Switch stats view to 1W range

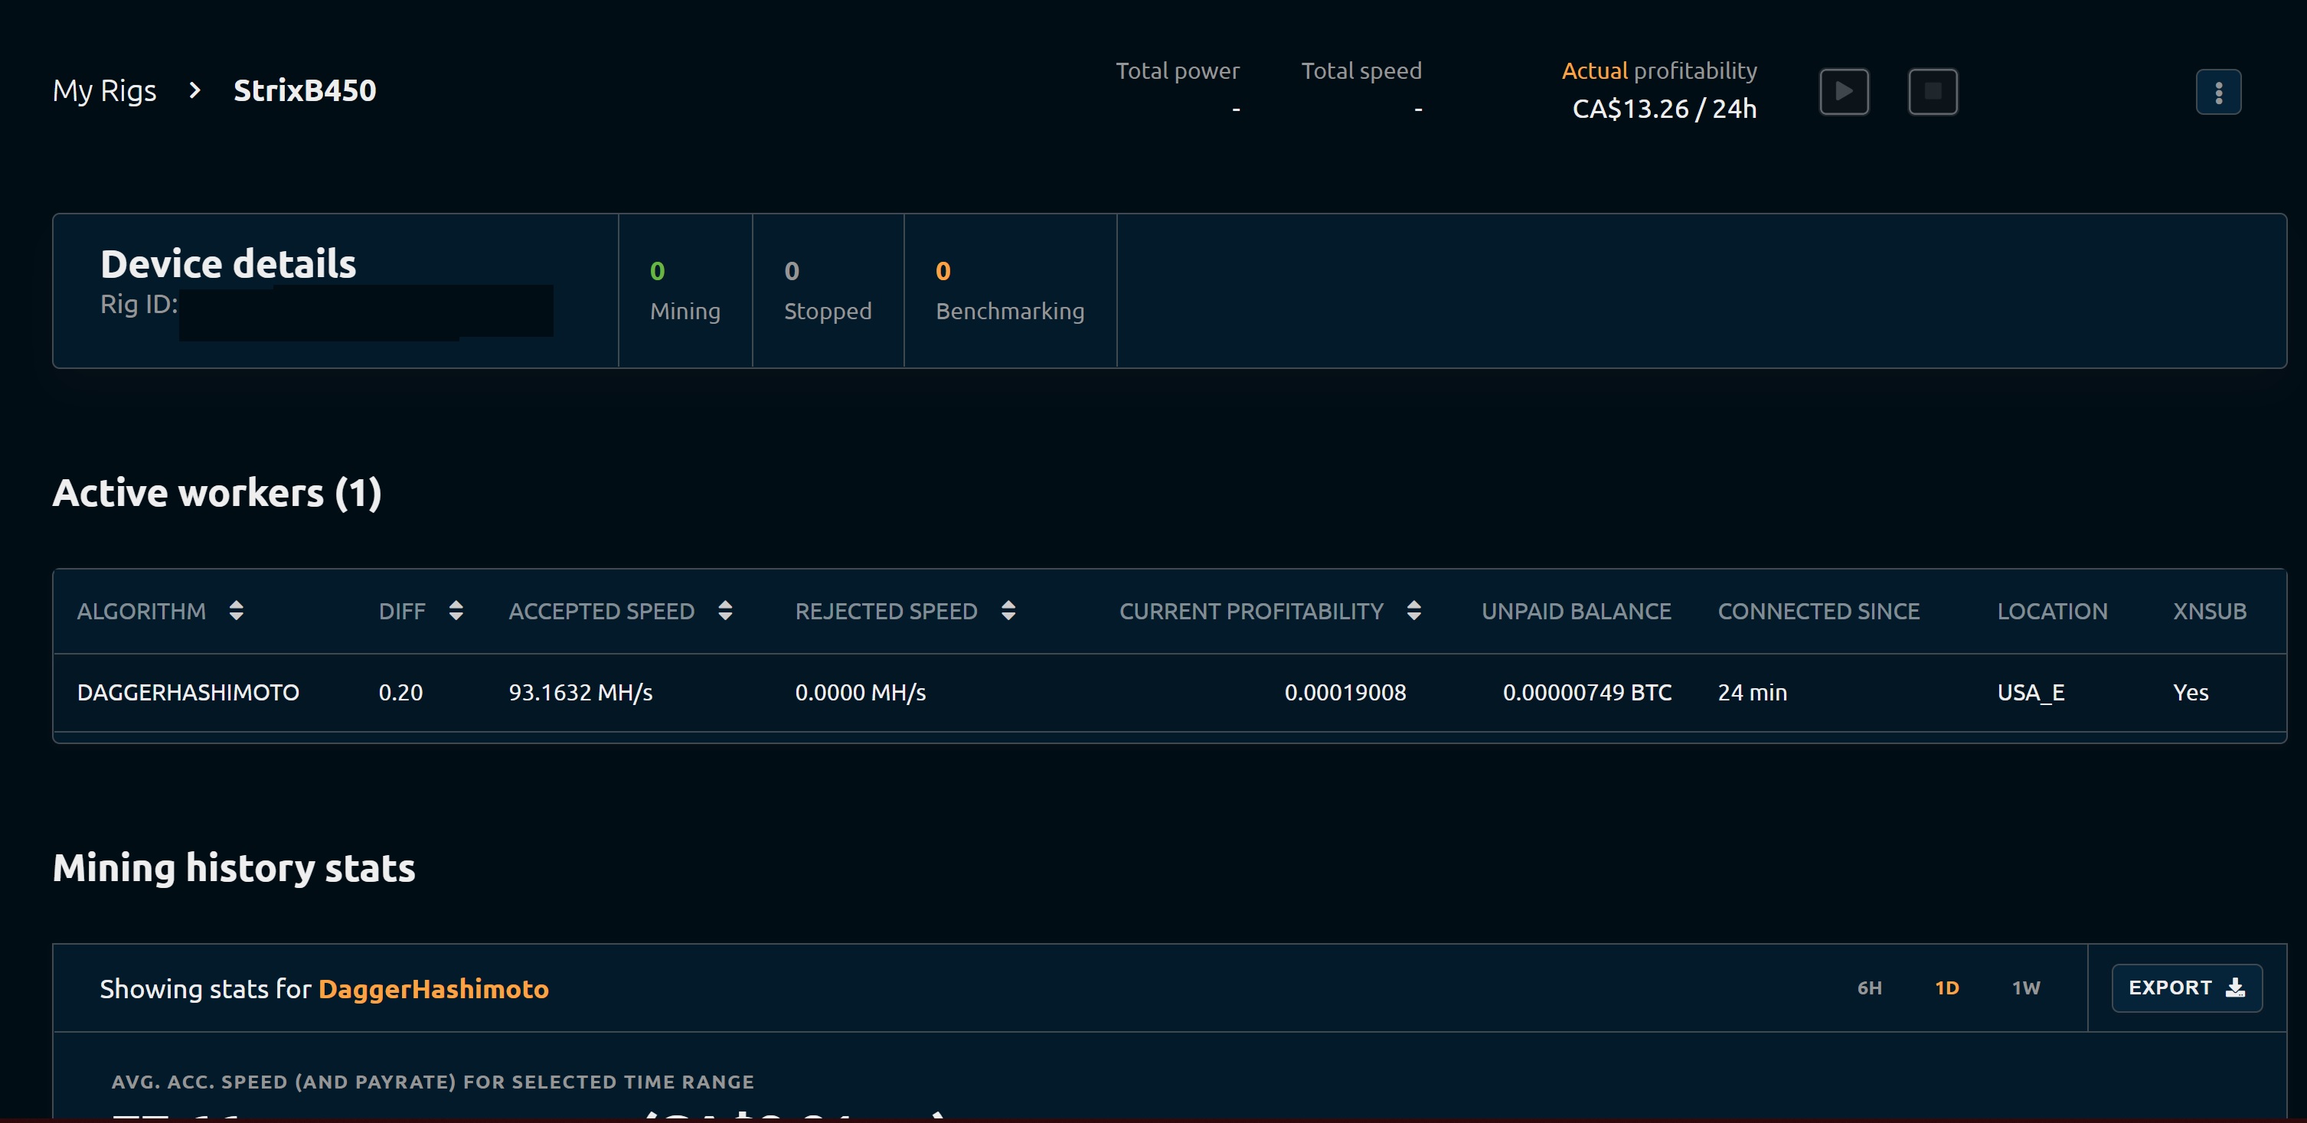click(x=2026, y=987)
